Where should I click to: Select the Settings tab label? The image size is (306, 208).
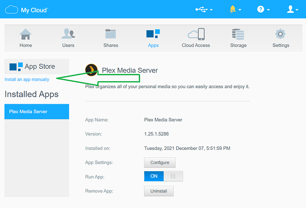click(281, 46)
